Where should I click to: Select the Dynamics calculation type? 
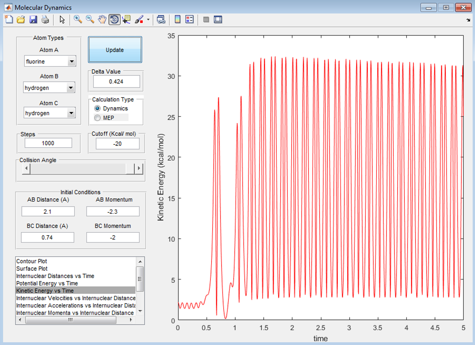(x=97, y=108)
